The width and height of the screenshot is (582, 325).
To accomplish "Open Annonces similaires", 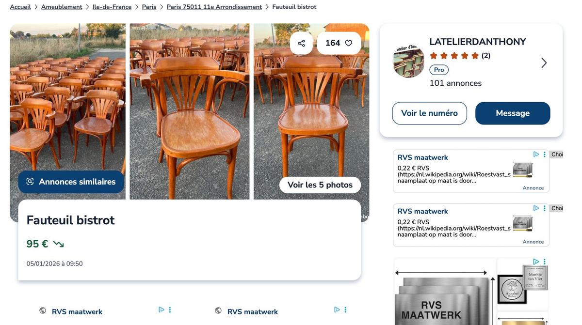I will click(71, 182).
